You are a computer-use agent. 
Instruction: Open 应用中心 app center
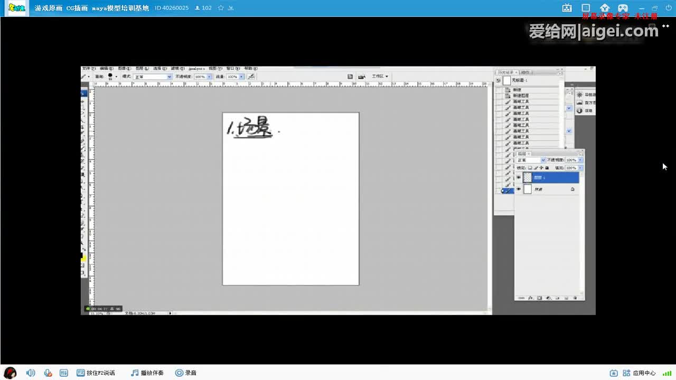pyautogui.click(x=639, y=373)
